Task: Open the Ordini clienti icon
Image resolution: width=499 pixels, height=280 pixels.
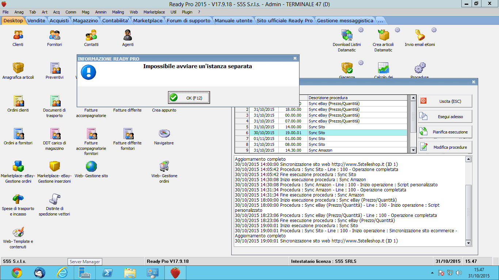Action: coord(18,101)
